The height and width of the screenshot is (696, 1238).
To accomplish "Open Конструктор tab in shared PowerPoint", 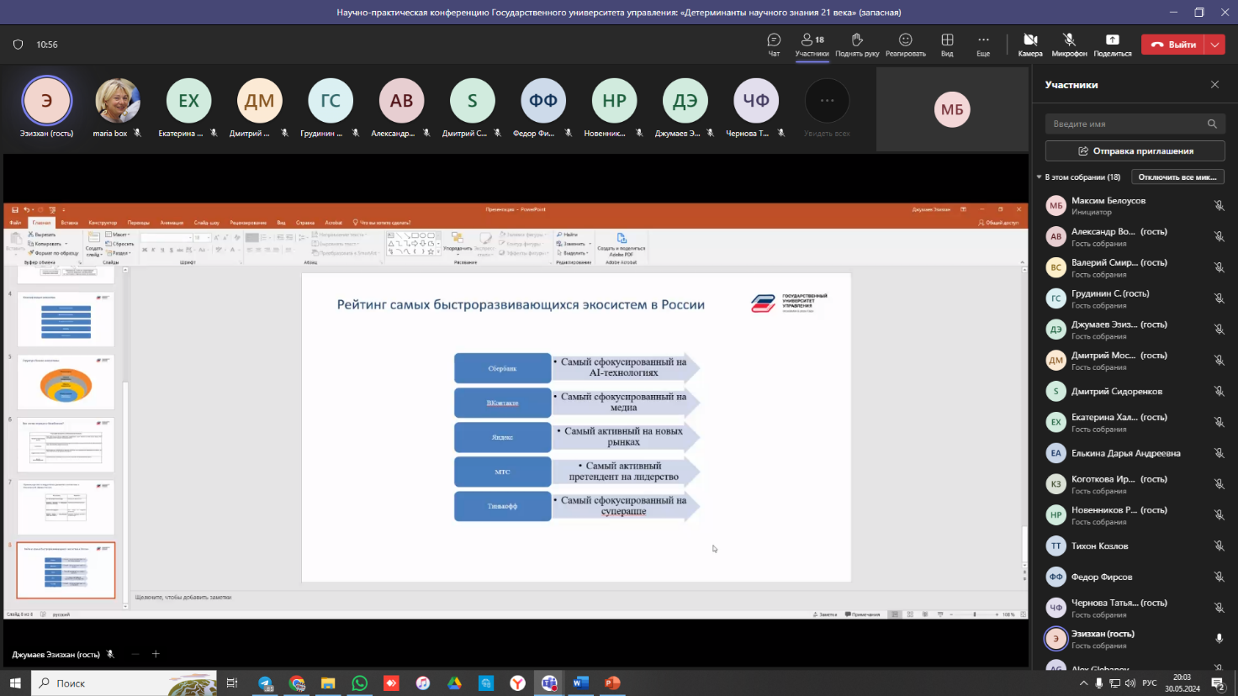I will [x=103, y=223].
